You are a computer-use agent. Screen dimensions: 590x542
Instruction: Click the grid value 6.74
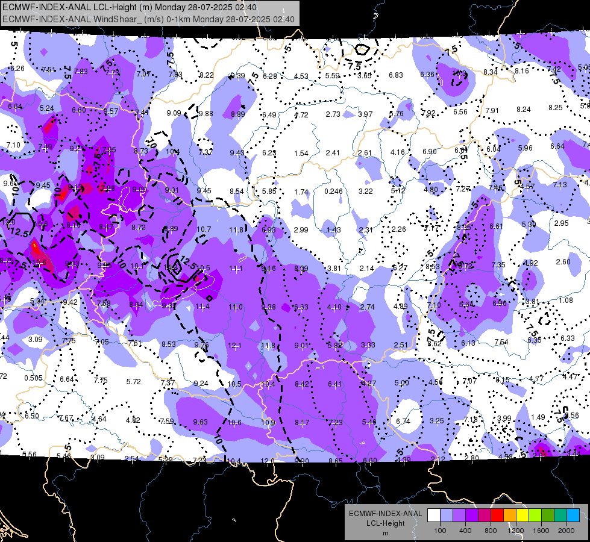click(403, 422)
